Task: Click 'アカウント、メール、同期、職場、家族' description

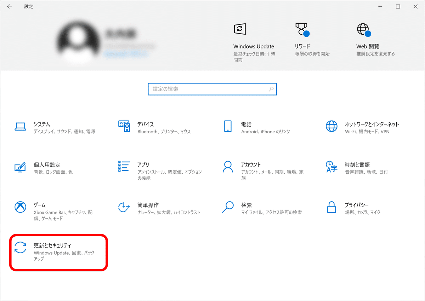Action: 272,175
